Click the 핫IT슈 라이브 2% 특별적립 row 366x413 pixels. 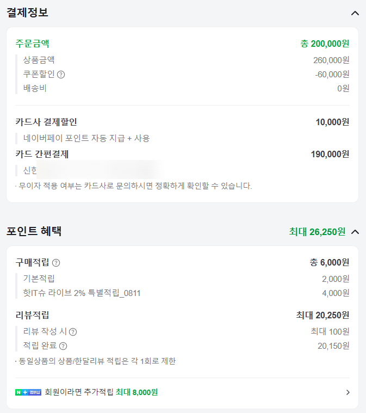click(x=183, y=293)
